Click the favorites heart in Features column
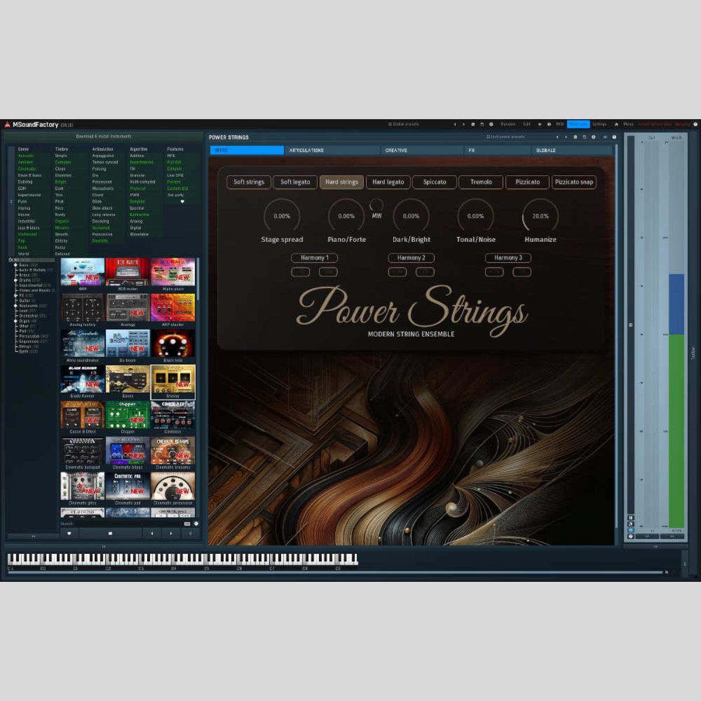701x701 pixels. [182, 202]
